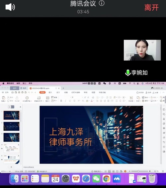Click the paste clipboard icon
The image size is (166, 188).
point(4,98)
